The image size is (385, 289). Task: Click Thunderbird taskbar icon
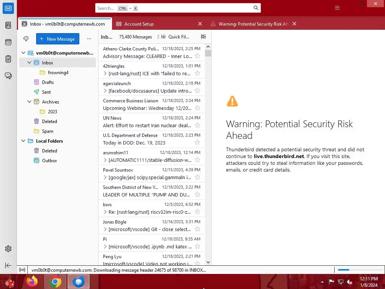pyautogui.click(x=79, y=281)
